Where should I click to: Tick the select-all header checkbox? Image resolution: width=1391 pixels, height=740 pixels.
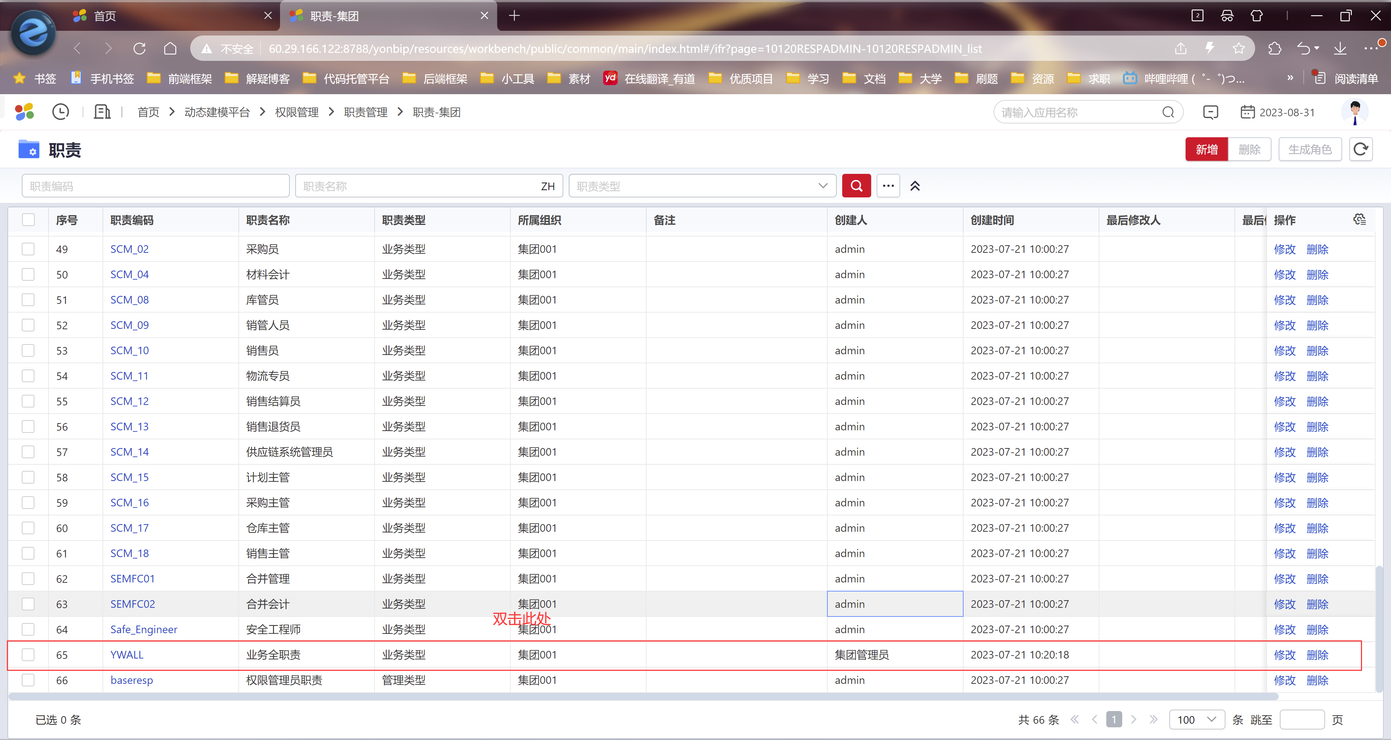(x=28, y=220)
